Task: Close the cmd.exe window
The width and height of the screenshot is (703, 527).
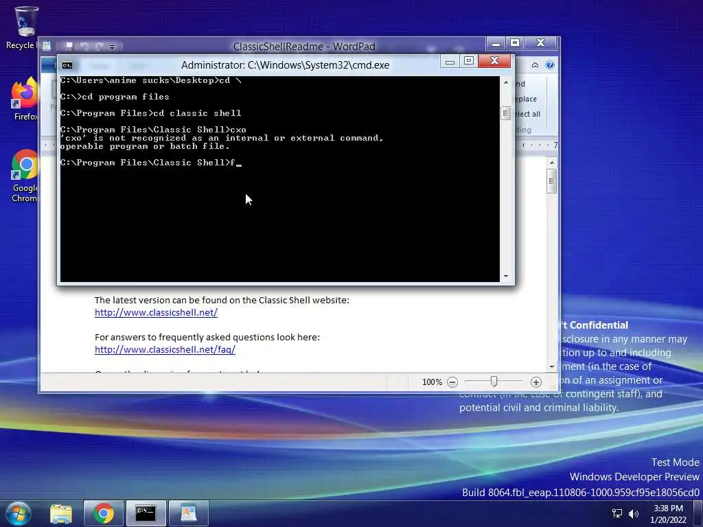Action: coord(494,60)
